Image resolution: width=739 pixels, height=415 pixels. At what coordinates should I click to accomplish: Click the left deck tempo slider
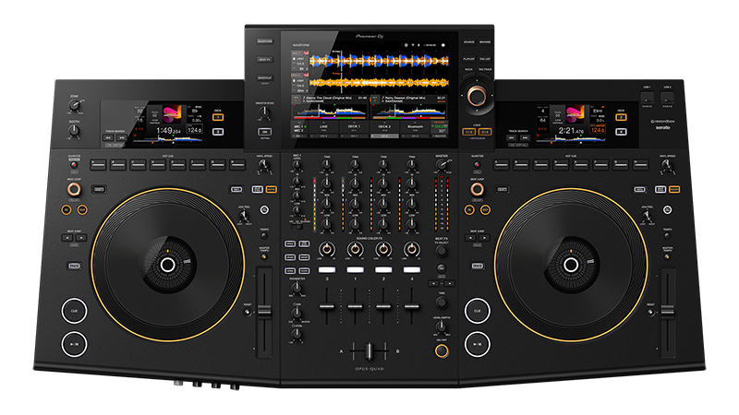pos(263,308)
